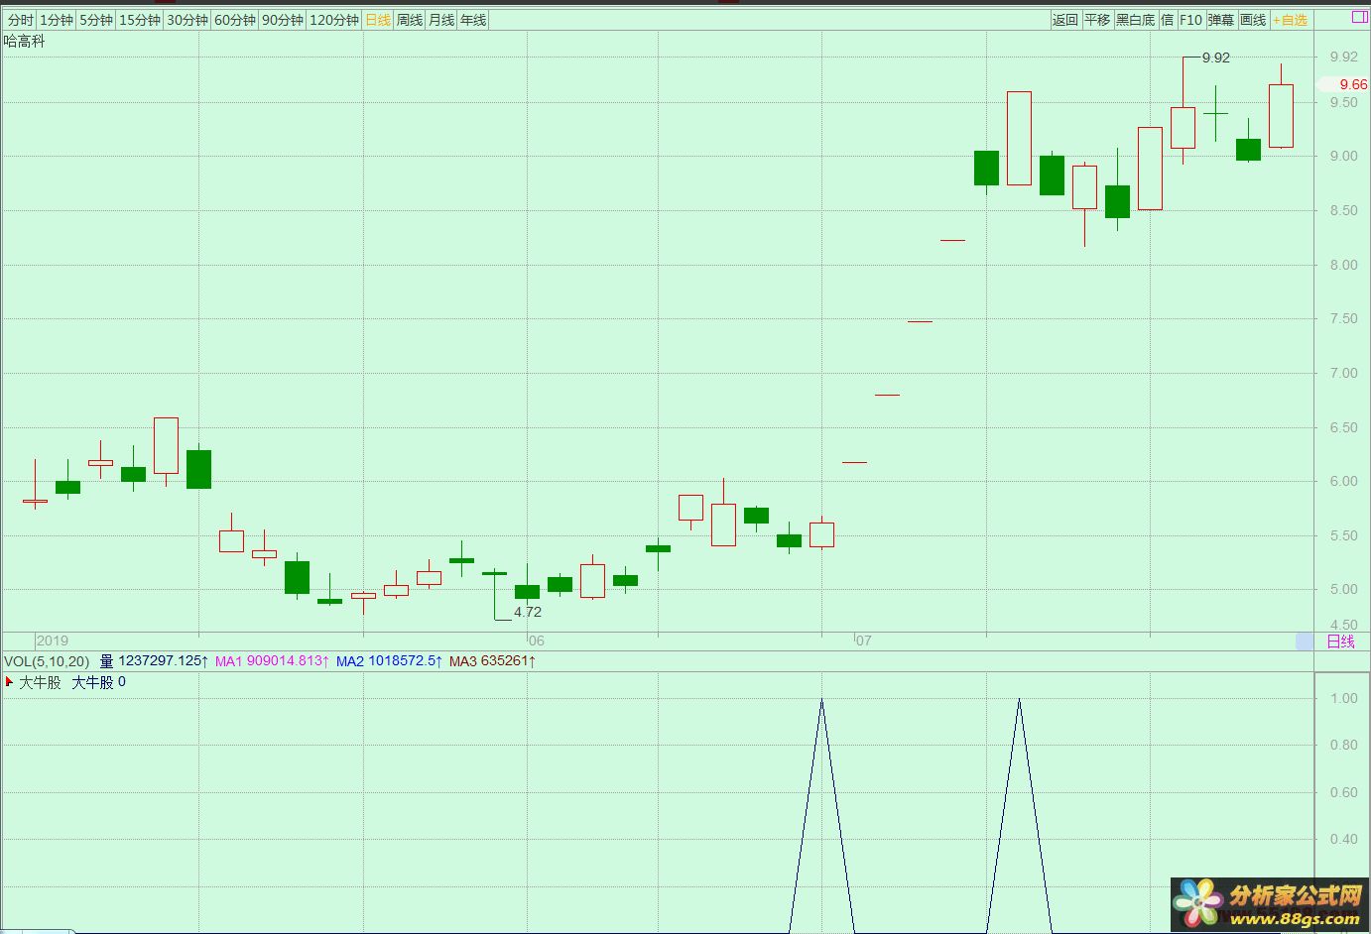
Task: Click the 2019 date axis label
Action: [53, 641]
